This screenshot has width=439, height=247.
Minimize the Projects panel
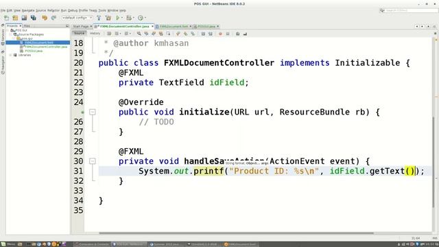tap(67, 26)
